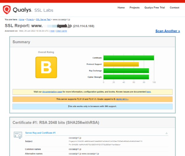Click the Clear cache link
Image resolution: width=185 pixels, height=156 pixels.
click(x=61, y=31)
